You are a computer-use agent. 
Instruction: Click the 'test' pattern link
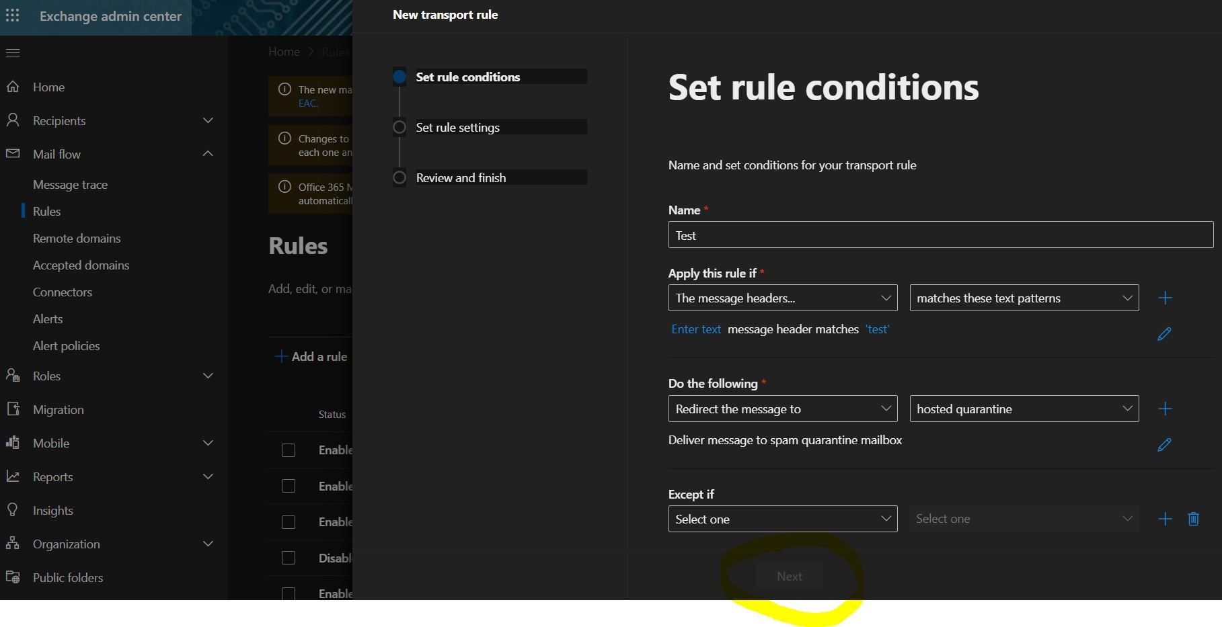click(x=878, y=329)
